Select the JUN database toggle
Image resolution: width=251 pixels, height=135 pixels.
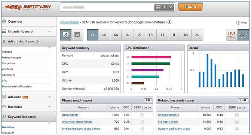tap(243, 35)
